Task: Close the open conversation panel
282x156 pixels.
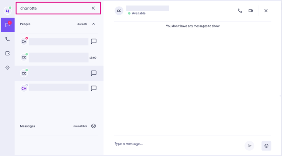Action: (x=266, y=11)
